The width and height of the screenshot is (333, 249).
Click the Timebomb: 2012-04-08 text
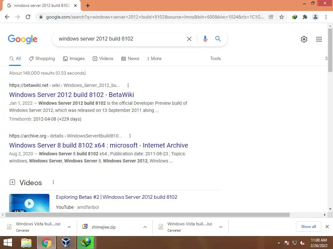[45, 119]
